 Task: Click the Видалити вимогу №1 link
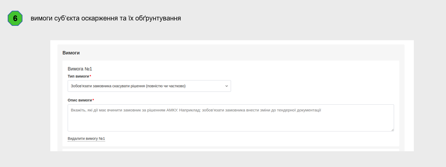point(87,138)
